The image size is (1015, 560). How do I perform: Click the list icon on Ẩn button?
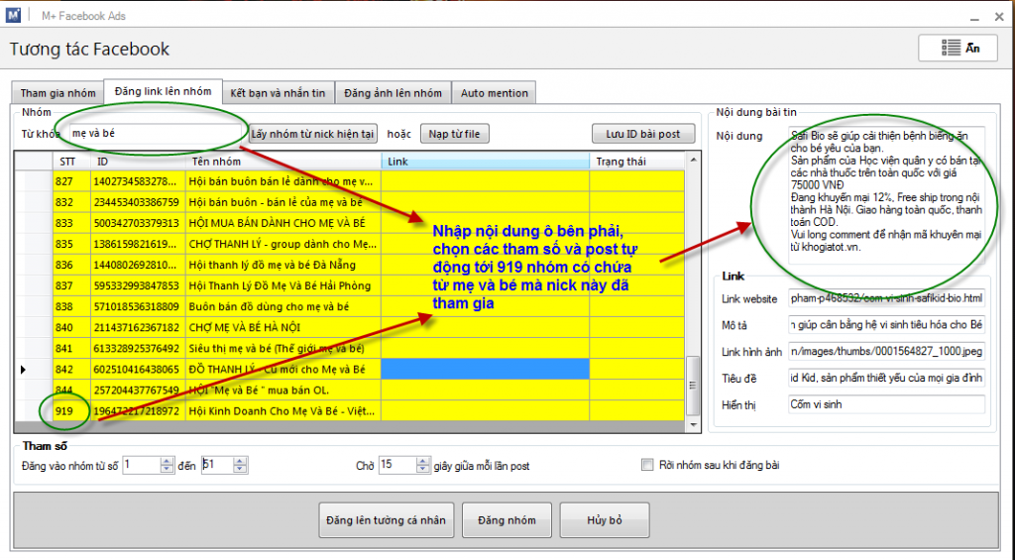point(951,49)
